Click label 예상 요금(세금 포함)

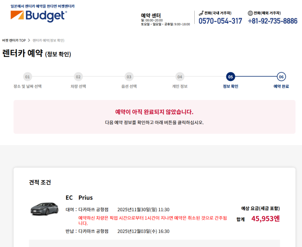pyautogui.click(x=261, y=208)
